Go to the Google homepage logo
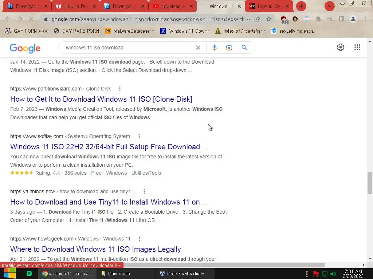 tap(25, 48)
